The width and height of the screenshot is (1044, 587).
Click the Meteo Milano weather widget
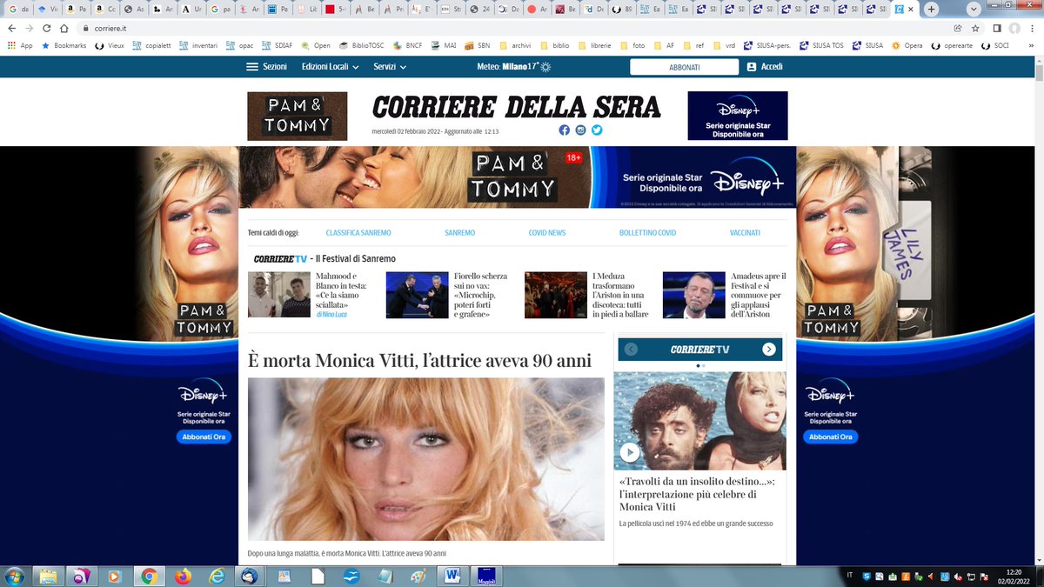(514, 67)
